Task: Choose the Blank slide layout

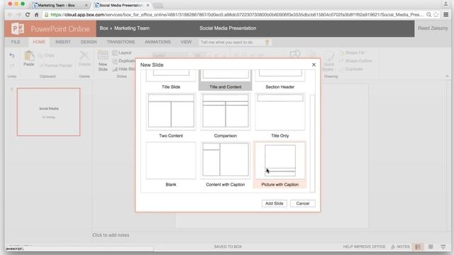Action: tap(171, 161)
